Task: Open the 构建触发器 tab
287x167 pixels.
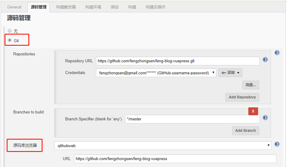Action: [x=66, y=7]
